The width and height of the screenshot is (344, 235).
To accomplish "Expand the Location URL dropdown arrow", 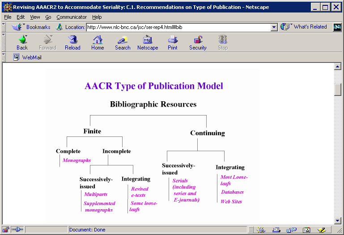I will point(274,27).
